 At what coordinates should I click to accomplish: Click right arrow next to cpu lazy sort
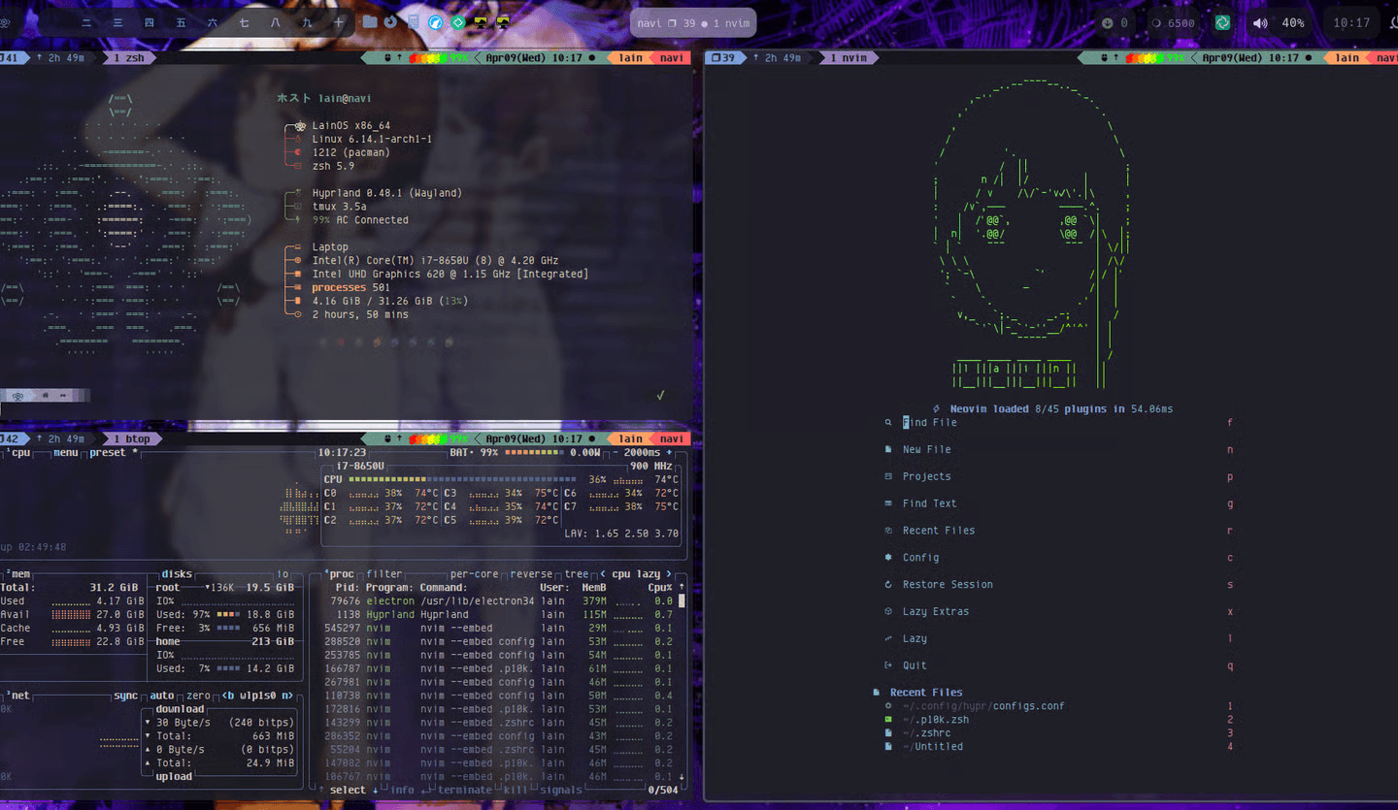[668, 574]
